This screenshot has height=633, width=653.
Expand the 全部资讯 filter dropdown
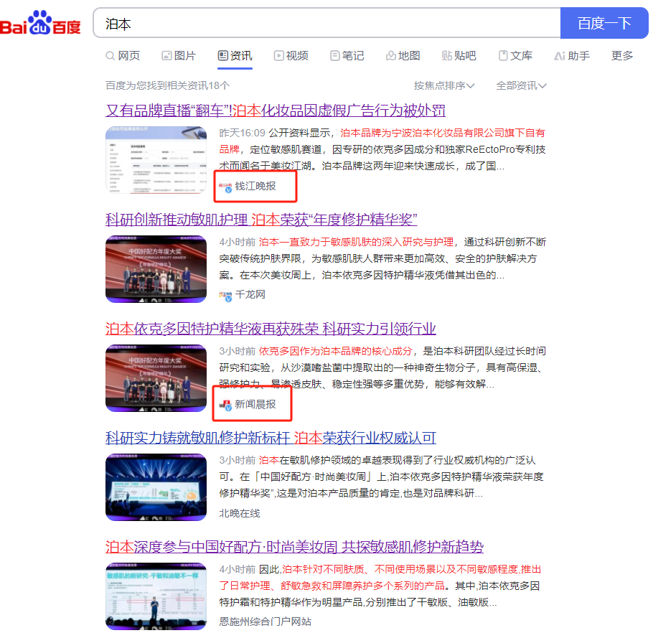point(521,85)
